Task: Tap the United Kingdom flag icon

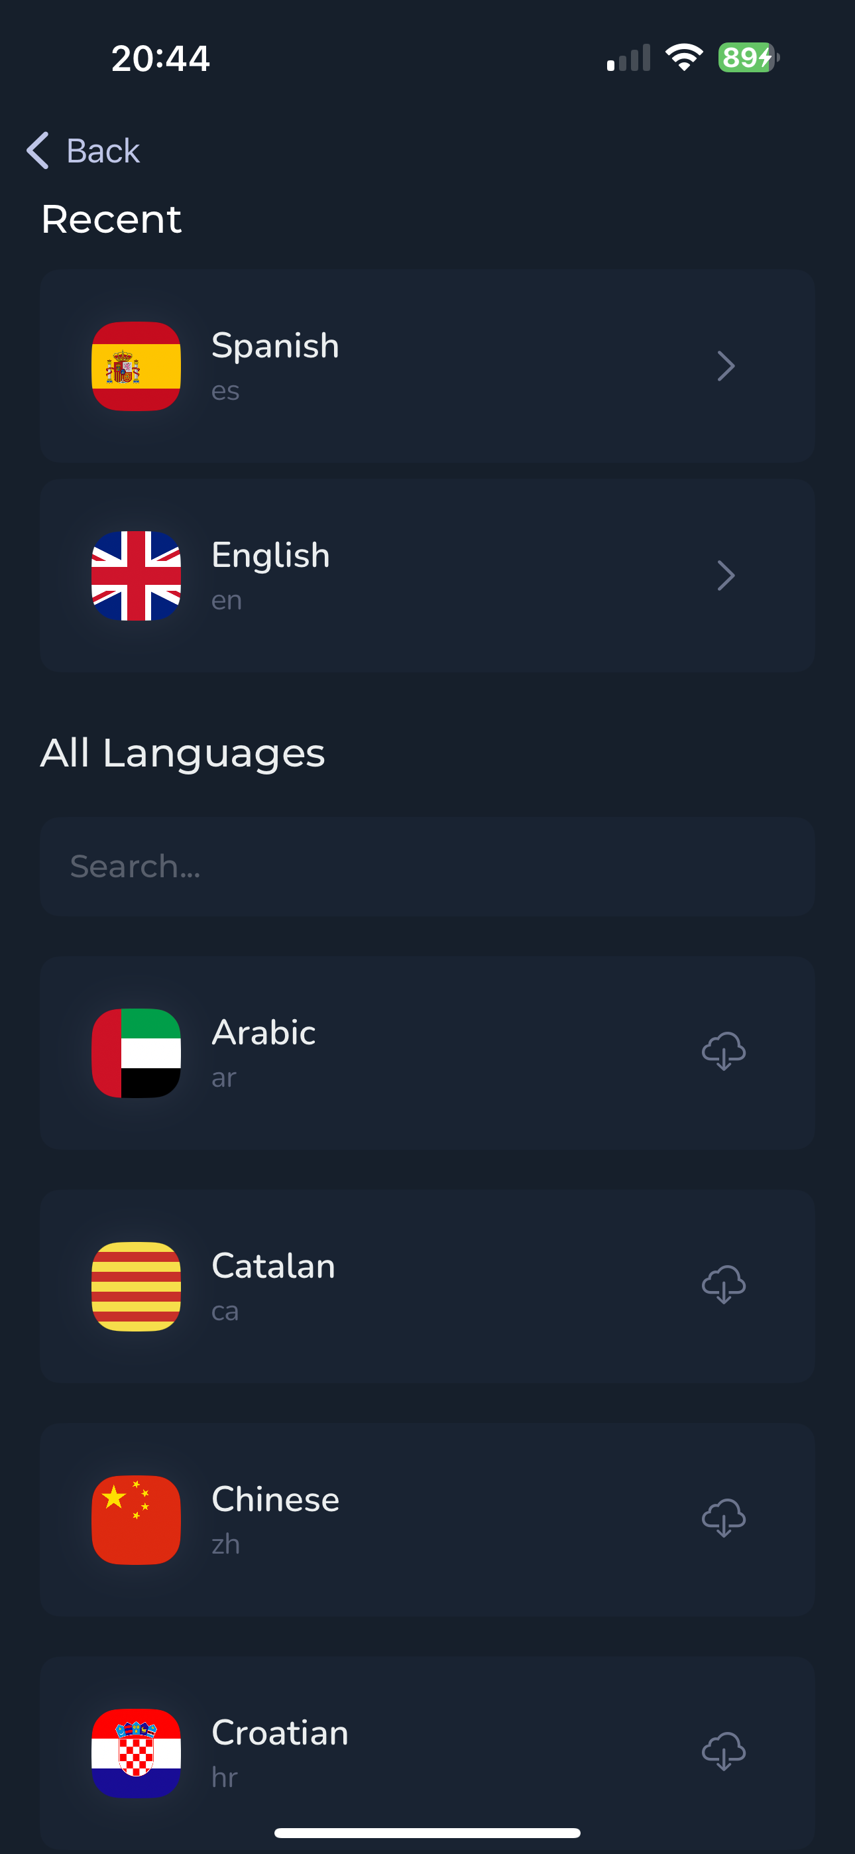Action: (136, 576)
